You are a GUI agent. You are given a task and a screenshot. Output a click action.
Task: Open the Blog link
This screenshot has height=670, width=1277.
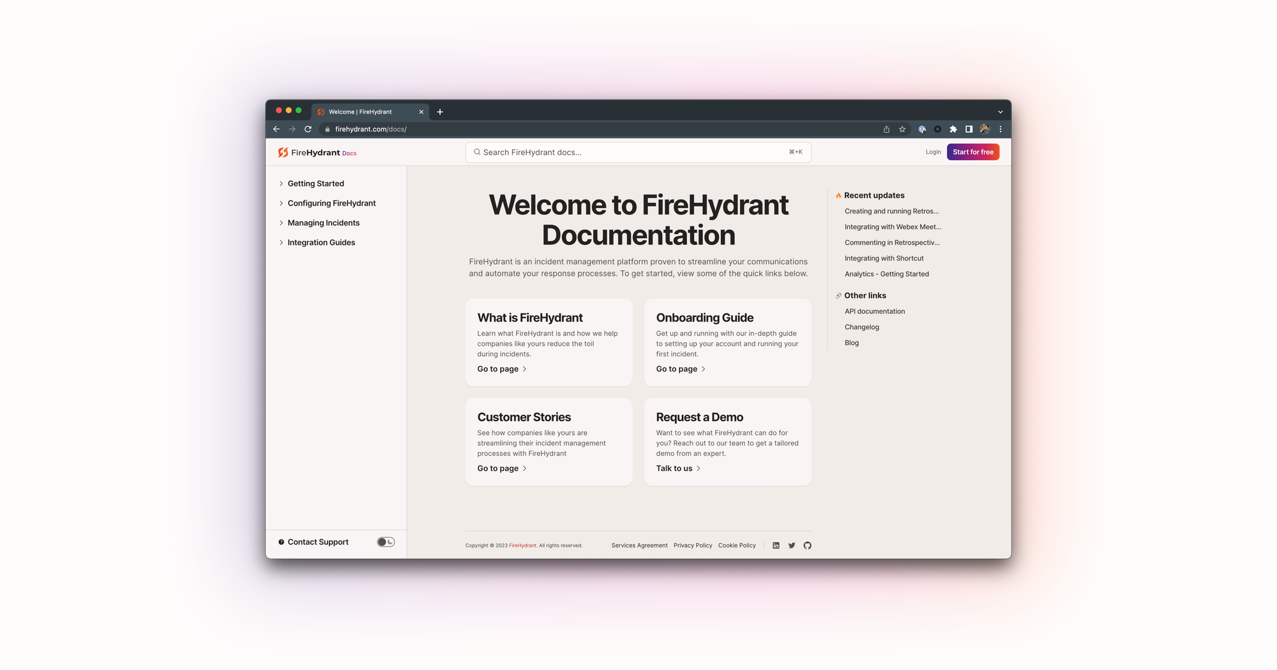point(852,343)
